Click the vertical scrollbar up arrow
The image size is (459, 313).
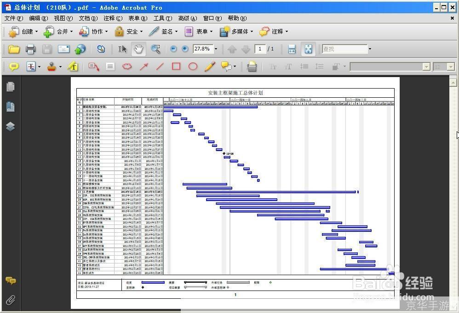coord(453,83)
